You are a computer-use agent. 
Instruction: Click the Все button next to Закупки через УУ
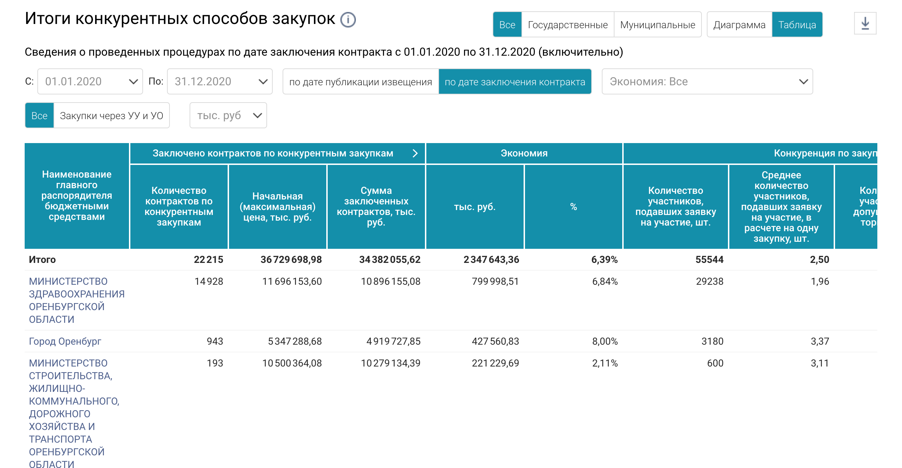click(x=39, y=116)
